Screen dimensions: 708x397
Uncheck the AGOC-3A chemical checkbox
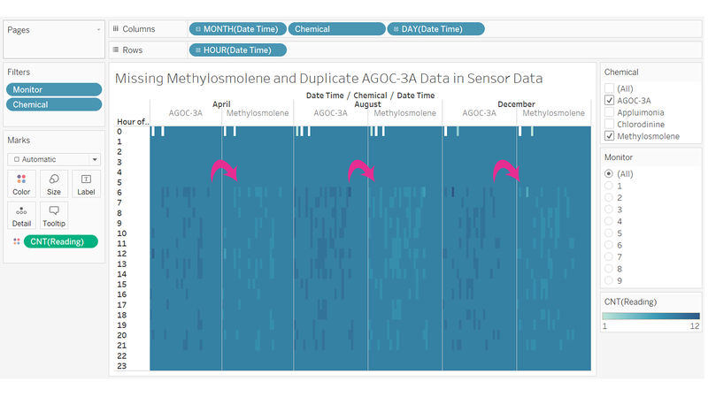[x=609, y=100]
